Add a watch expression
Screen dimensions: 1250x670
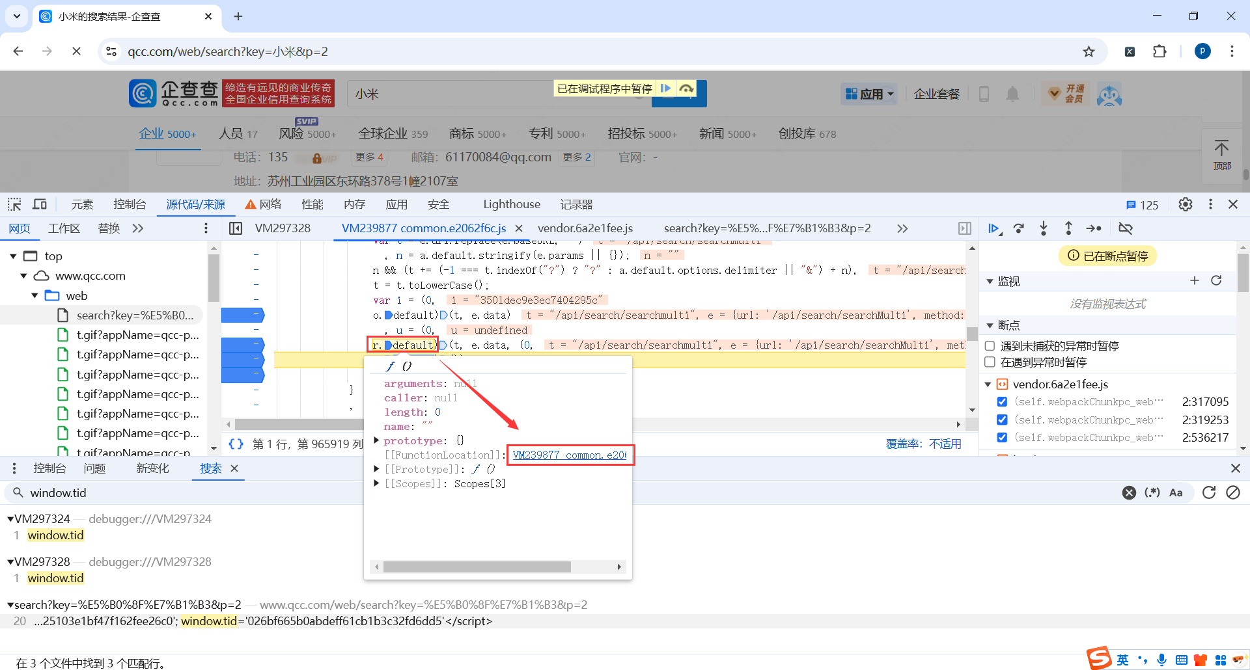tap(1194, 280)
